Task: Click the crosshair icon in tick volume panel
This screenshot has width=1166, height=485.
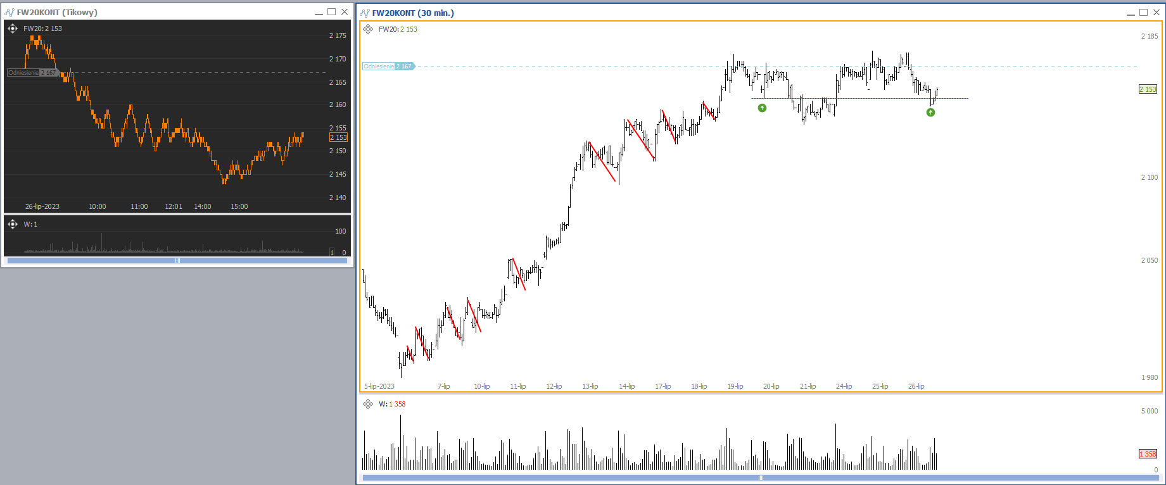Action: click(x=13, y=224)
